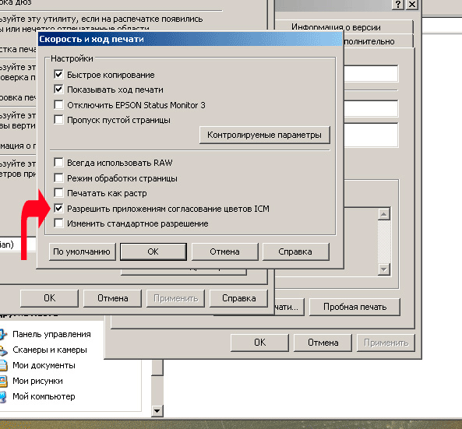The height and width of the screenshot is (429, 462).
Task: Click Пробная печать button
Action: pyautogui.click(x=354, y=307)
